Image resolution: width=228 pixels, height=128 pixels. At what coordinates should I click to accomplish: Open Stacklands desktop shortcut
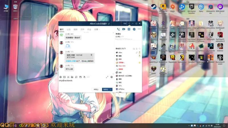[163, 70]
